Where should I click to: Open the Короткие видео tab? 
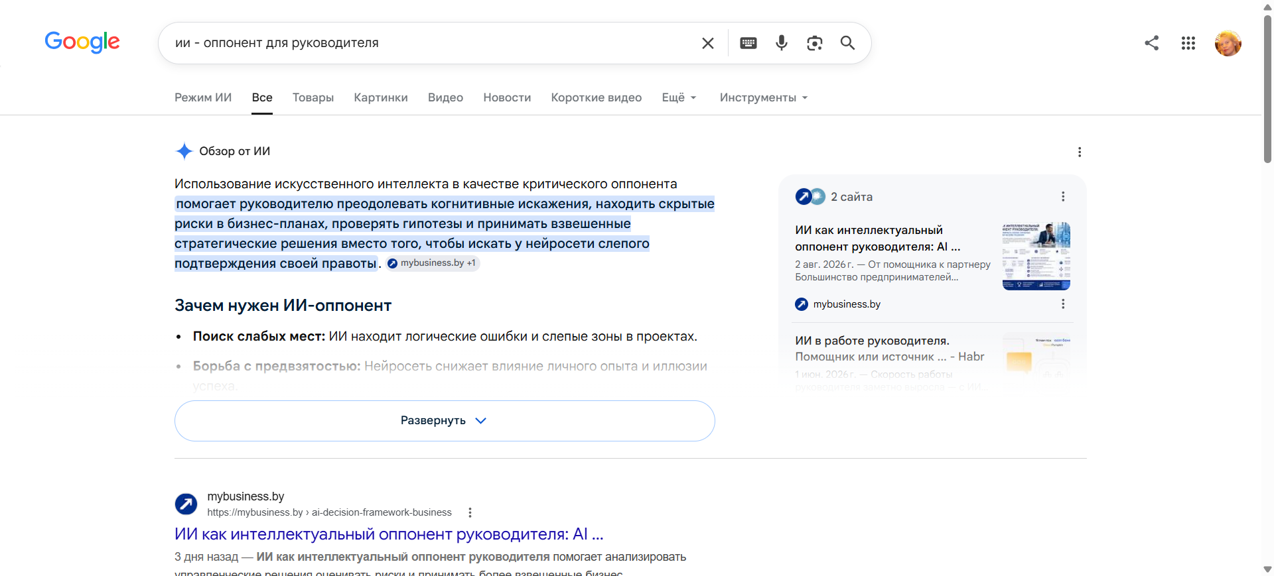coord(597,97)
